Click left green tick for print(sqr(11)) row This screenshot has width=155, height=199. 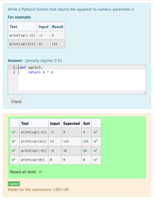[14, 141]
